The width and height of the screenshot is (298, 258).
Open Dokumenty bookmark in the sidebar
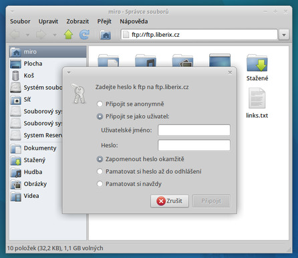[36, 148]
